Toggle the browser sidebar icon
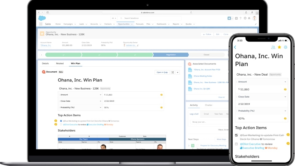Image resolution: width=295 pixels, height=166 pixels. click(48, 12)
